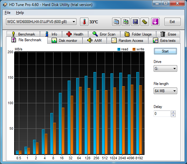Decrease the Delay value with down arrow

[x=173, y=115]
